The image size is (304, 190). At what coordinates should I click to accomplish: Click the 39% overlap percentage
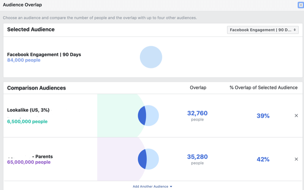click(263, 116)
